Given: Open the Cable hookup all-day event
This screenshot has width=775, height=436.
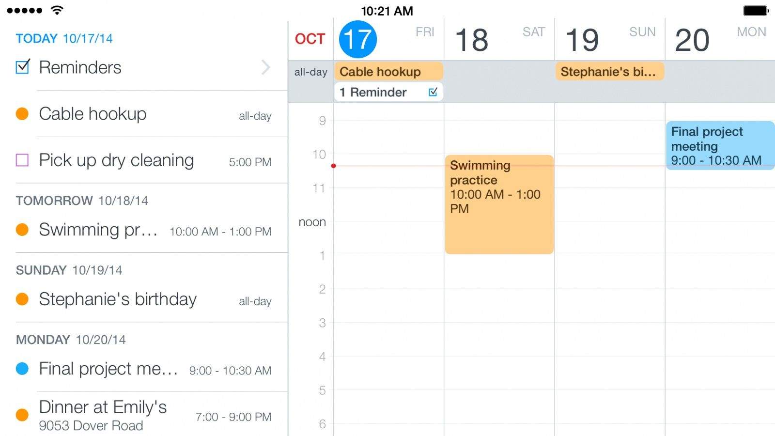Looking at the screenshot, I should 388,72.
